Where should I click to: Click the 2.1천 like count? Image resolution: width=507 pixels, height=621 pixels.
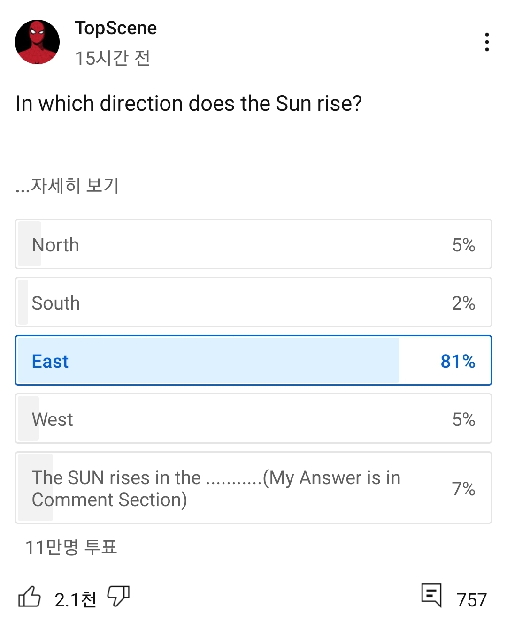point(75,600)
